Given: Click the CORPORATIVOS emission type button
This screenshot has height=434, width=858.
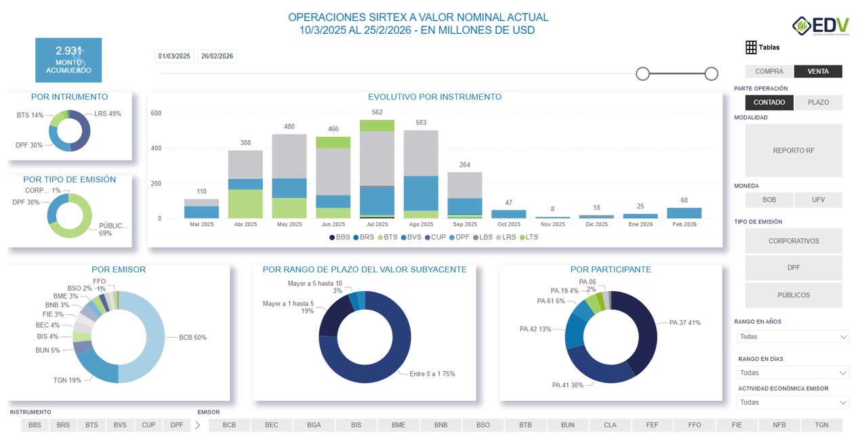Looking at the screenshot, I should tap(793, 240).
